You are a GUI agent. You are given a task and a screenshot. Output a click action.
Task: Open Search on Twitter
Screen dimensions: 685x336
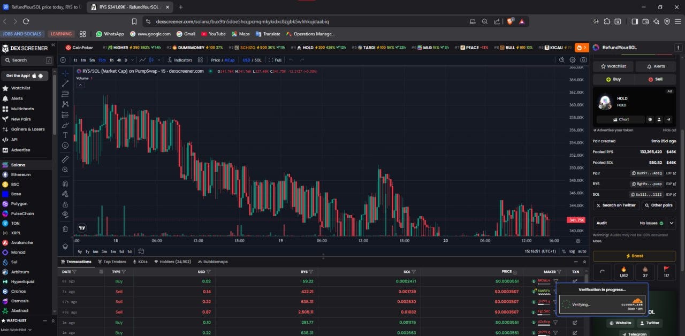pos(616,205)
